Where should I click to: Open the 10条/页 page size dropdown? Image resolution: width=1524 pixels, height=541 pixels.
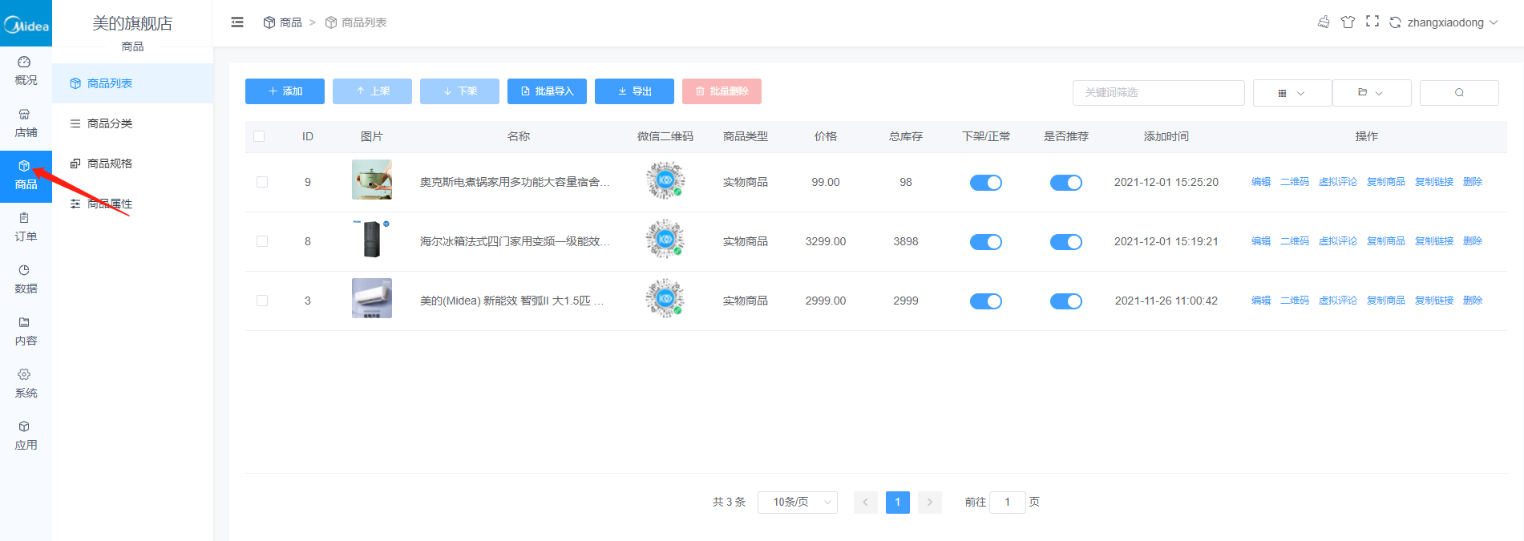click(798, 503)
